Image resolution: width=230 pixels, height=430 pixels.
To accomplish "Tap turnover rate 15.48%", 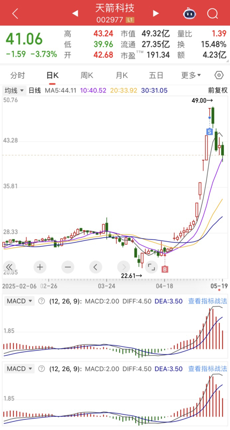I will point(214,44).
